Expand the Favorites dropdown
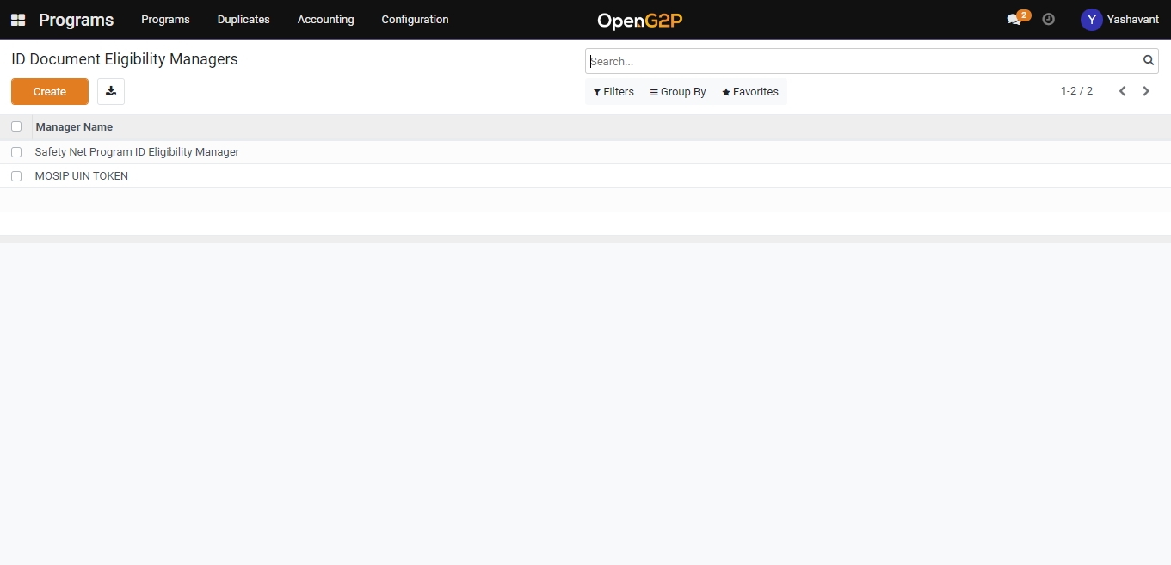 coord(750,92)
